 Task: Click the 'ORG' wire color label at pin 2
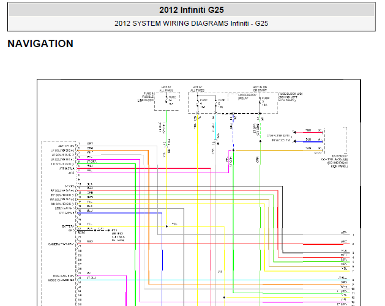[90, 148]
